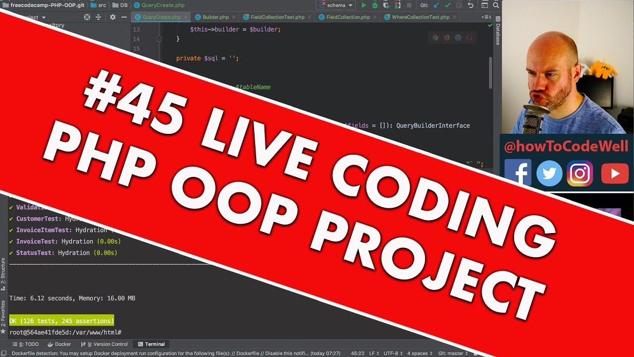Close the QueryCreate.php tab
The image size is (634, 357).
tap(187, 17)
